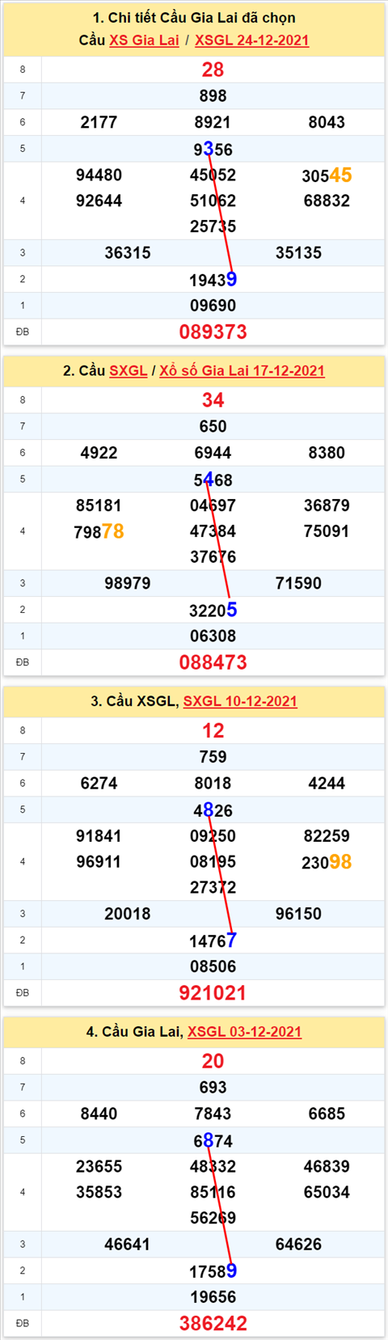Viewport: 388px width, 1340px height.
Task: Open the XSGL 24-12-2021 link
Action: click(x=251, y=40)
